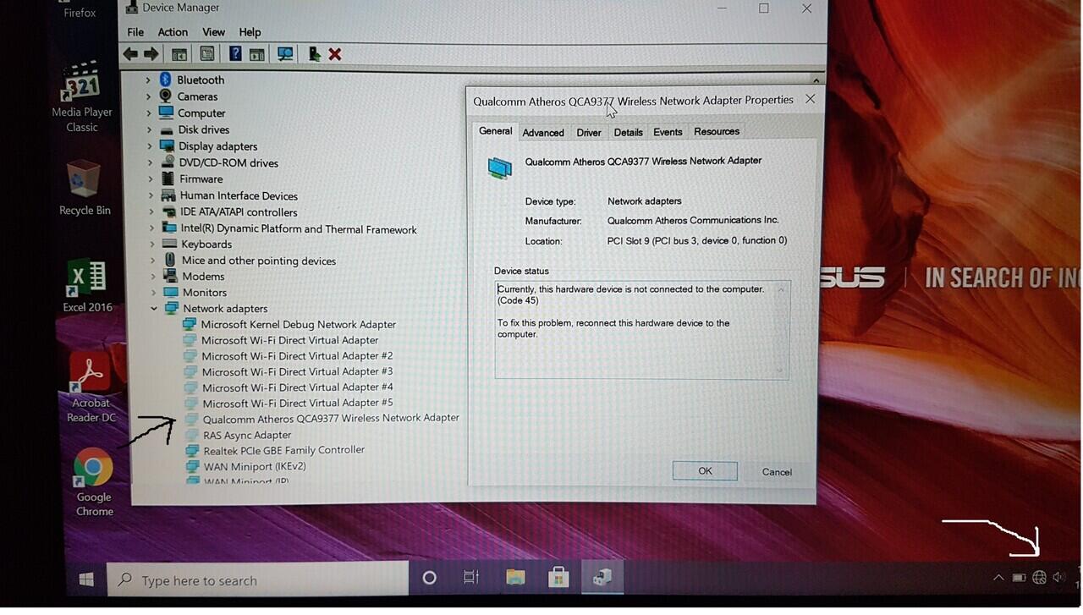Viewport: 1083px width, 615px height.
Task: Switch to the Details tab
Action: 629,133
